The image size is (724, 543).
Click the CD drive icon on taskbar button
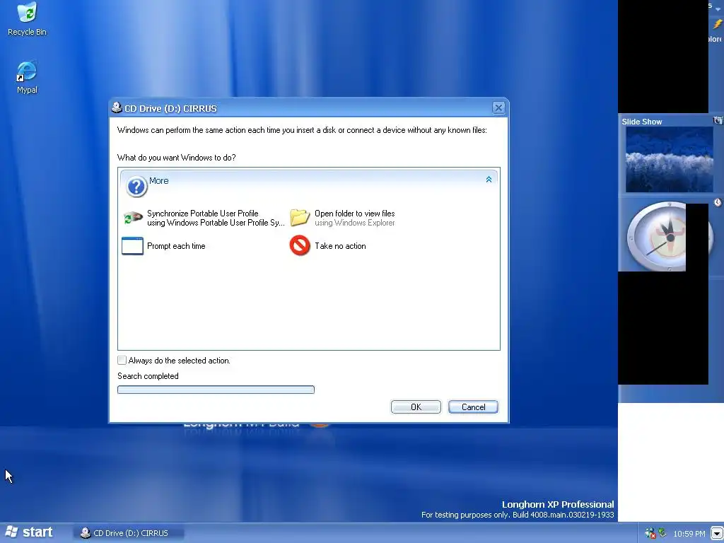tap(86, 533)
